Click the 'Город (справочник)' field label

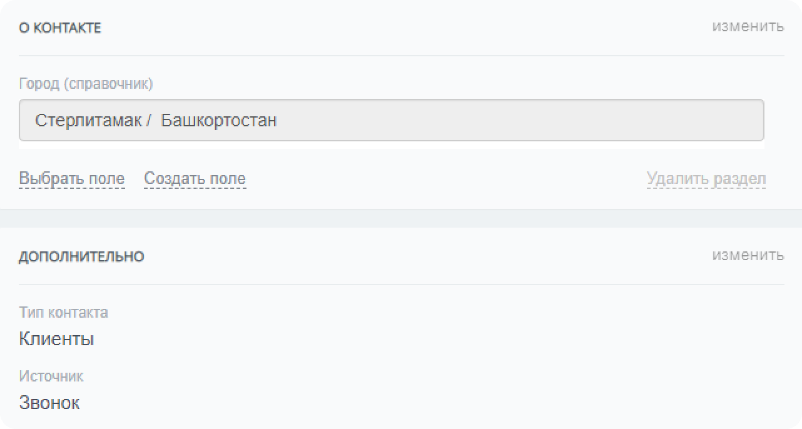86,83
